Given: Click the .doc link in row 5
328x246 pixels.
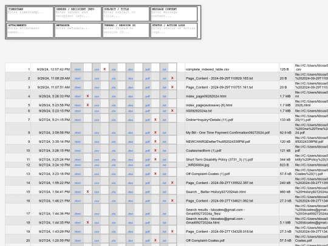Looking at the screenshot, I should pos(131,106).
